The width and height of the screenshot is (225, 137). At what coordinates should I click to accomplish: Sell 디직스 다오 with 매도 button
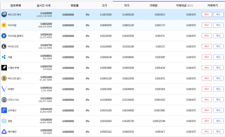click(219, 100)
